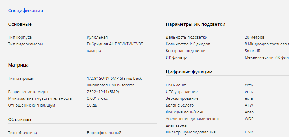
Task: Click the Тип матрицы label
Action: tap(21, 79)
